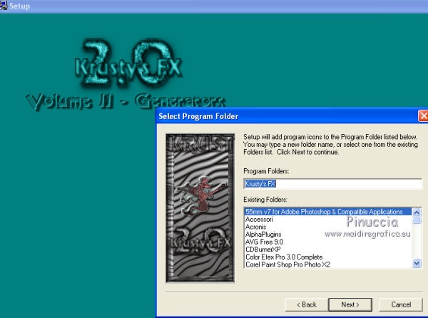Screen dimensions: 428x318
Task: Click the Program Folders text field
Action: click(332, 184)
